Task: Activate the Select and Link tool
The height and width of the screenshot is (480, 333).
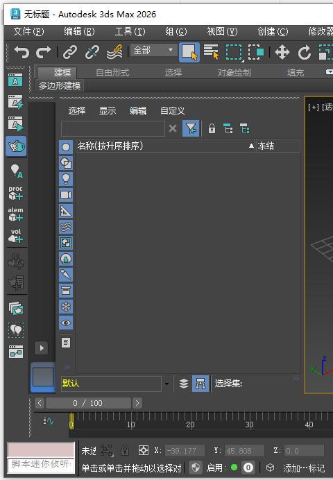Action: [70, 52]
